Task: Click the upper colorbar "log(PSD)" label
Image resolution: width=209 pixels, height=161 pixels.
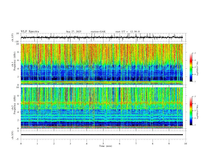Action: (x=198, y=68)
